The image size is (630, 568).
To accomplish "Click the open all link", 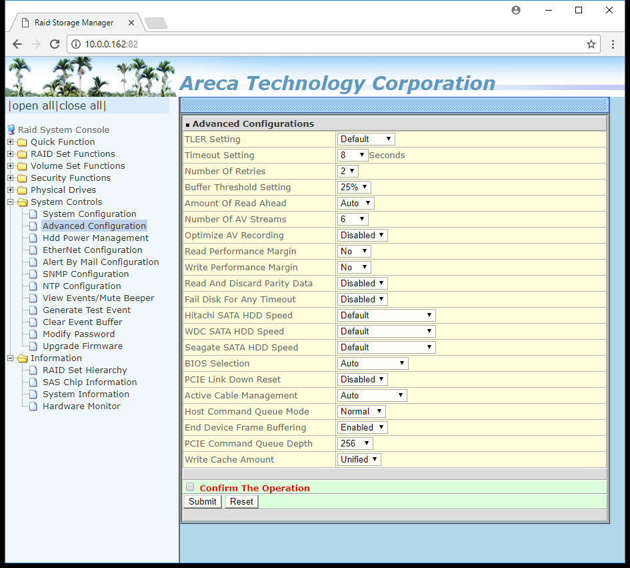I will click(33, 106).
